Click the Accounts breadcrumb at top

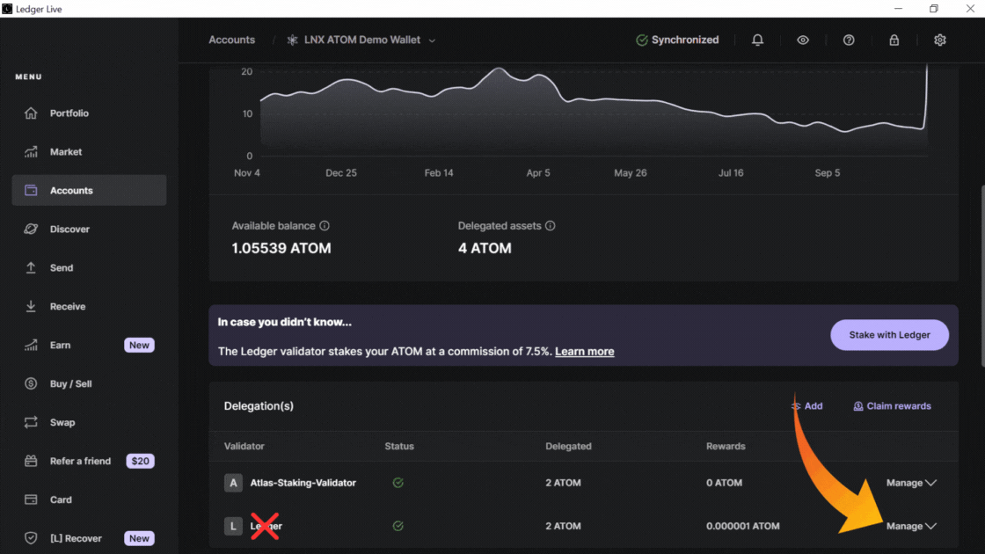[231, 40]
